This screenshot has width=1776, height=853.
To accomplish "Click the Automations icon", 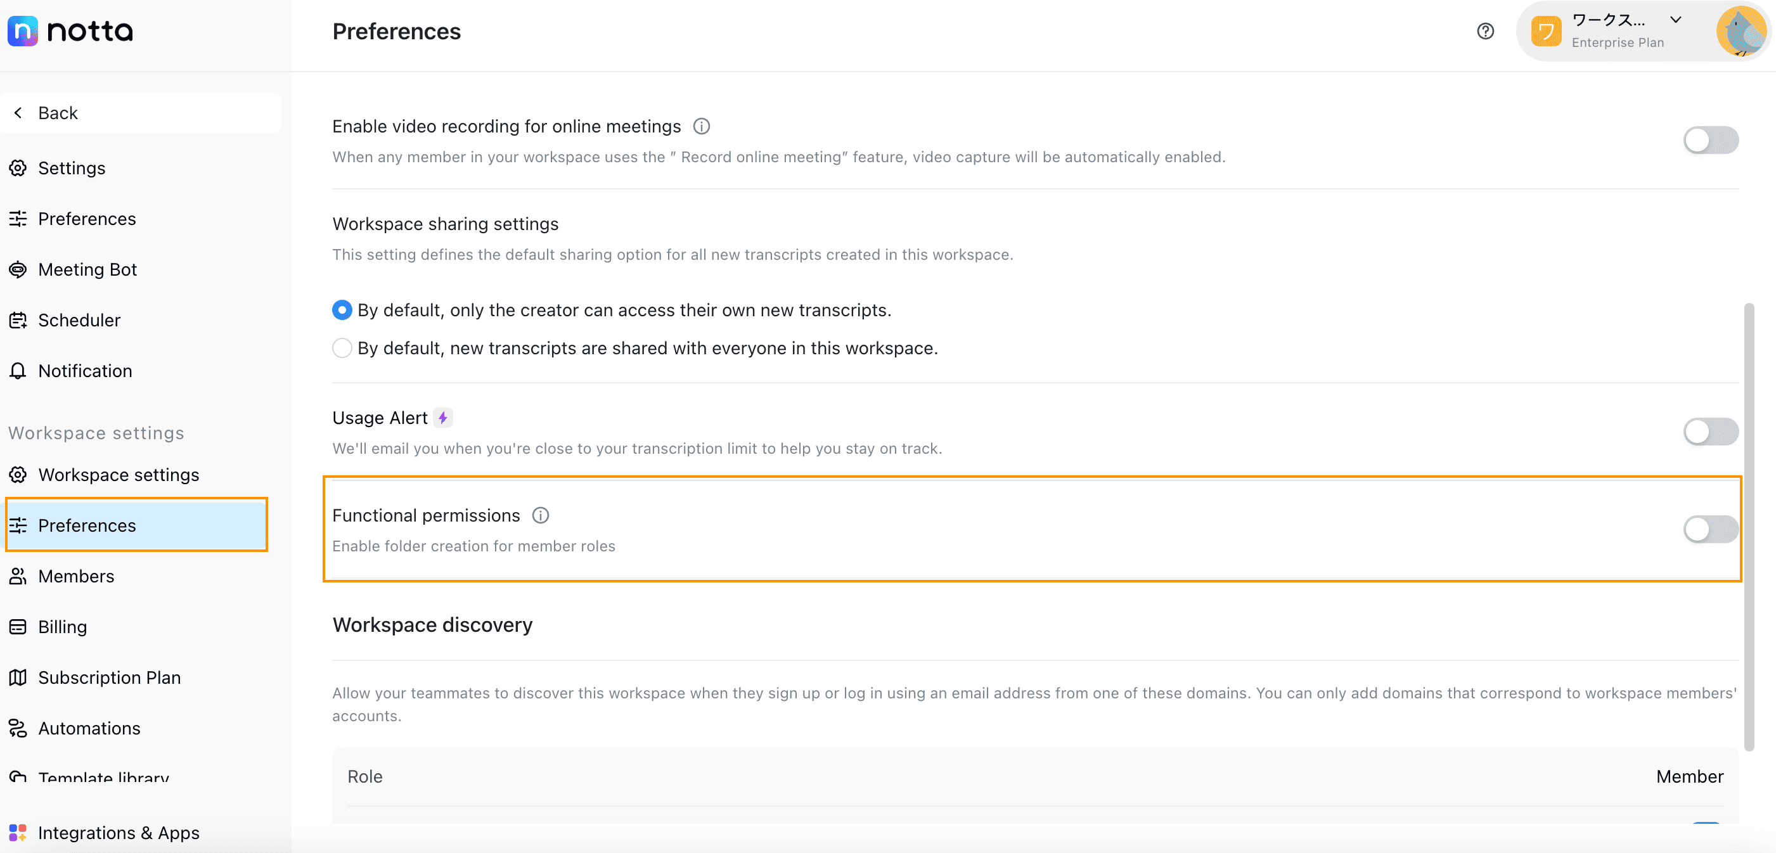I will 18,728.
